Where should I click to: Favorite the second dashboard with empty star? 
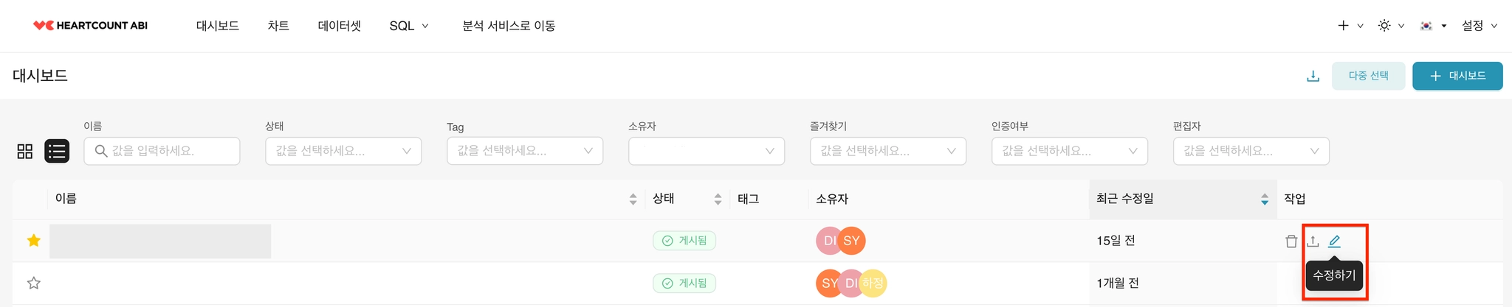33,283
